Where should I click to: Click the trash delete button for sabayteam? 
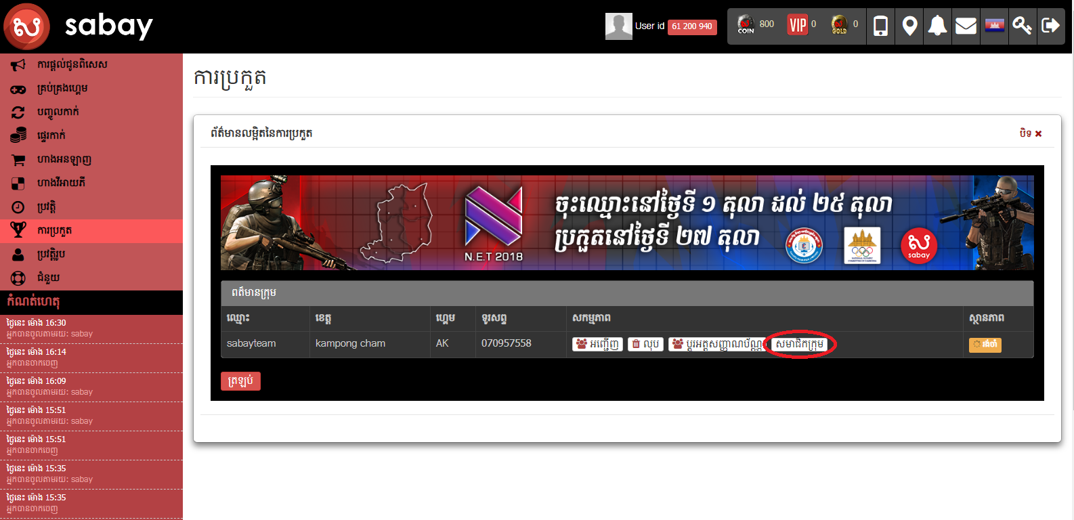[645, 344]
